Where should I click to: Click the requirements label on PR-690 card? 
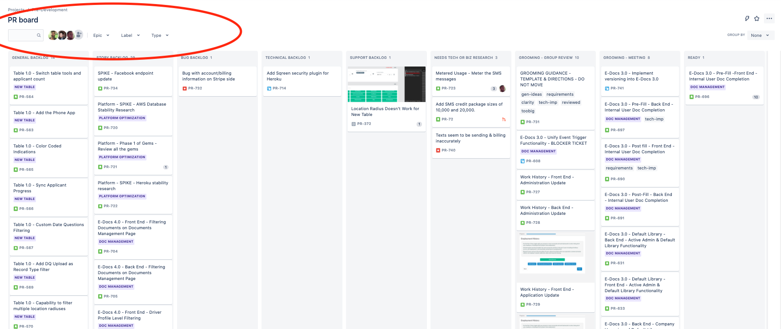point(619,168)
